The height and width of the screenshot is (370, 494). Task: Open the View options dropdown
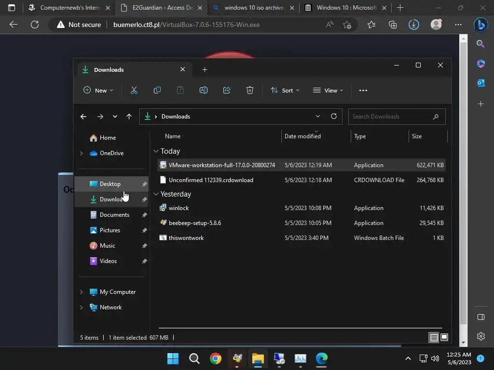[328, 90]
